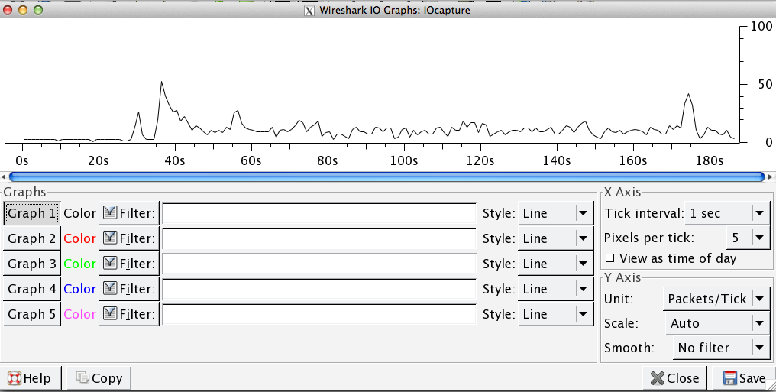
Task: Open Filter dialog for Graph 5
Action: [129, 314]
